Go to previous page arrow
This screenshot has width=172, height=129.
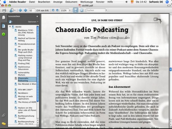pyautogui.click(x=20, y=10)
